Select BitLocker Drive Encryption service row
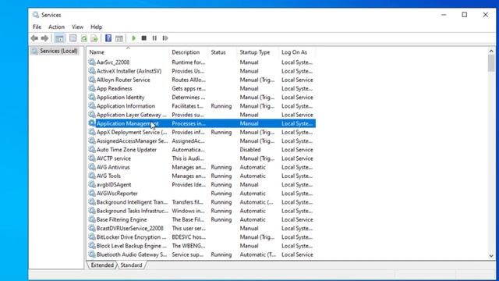Viewport: 499px width, 281px height. click(x=201, y=237)
